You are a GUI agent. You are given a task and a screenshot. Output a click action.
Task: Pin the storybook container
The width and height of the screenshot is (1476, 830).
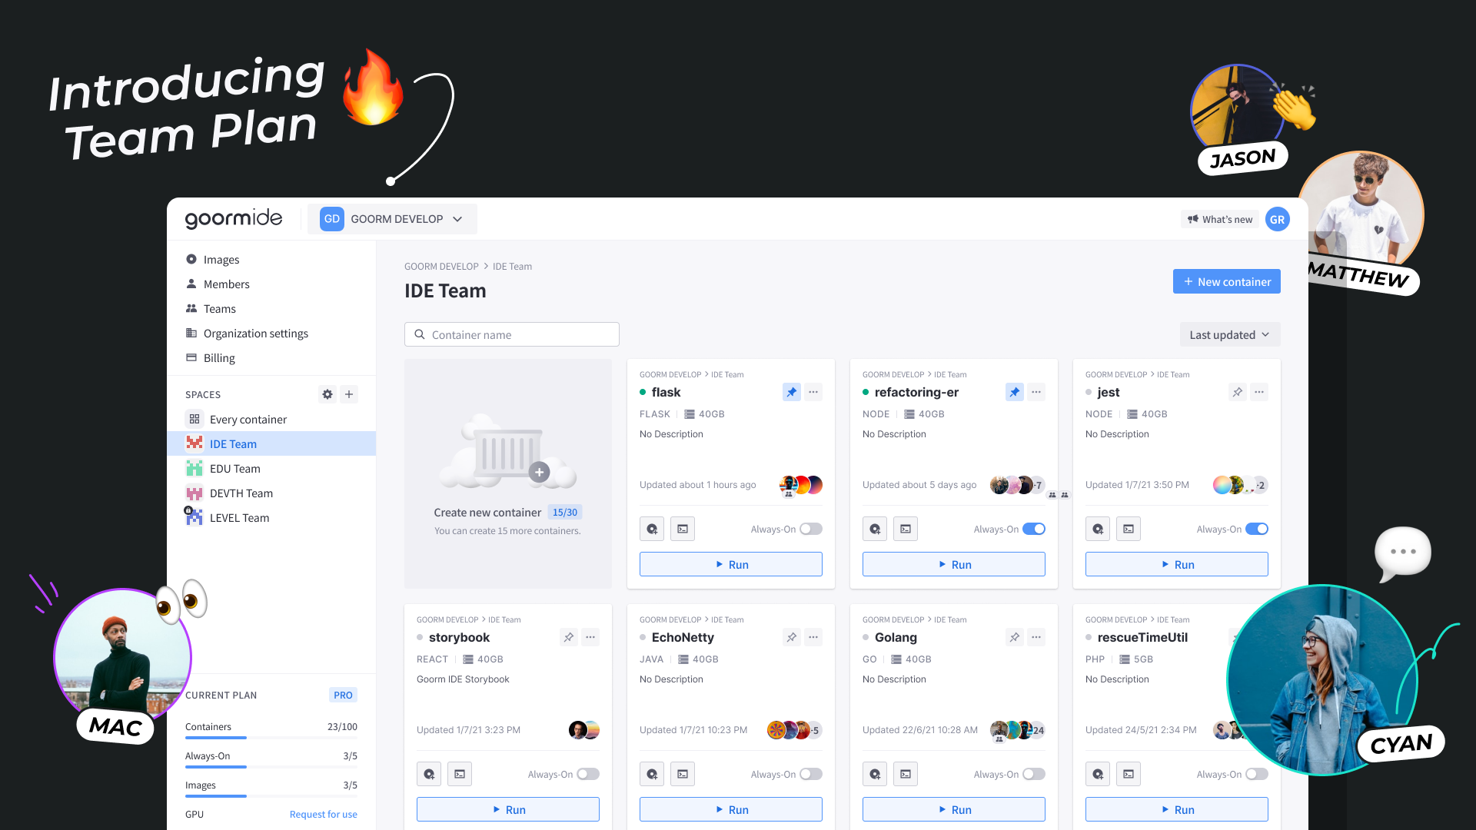click(568, 637)
